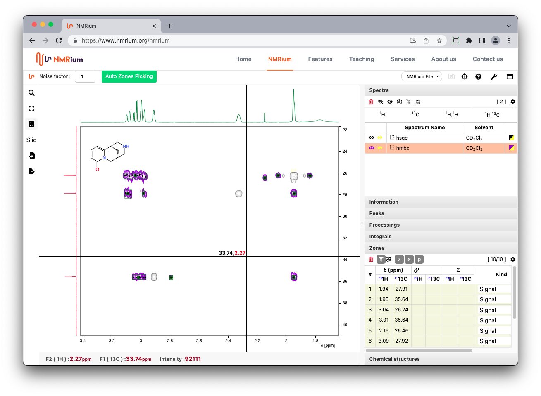Toggle the black eye visibility of hsqc

click(x=372, y=138)
